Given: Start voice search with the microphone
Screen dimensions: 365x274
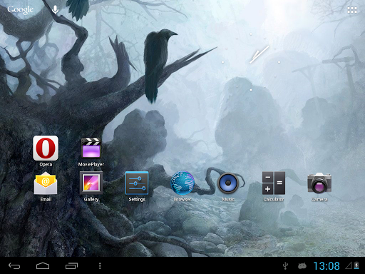Looking at the screenshot, I should (x=55, y=10).
